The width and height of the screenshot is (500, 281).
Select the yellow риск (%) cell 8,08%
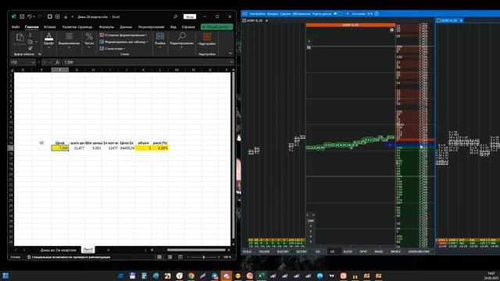click(160, 148)
